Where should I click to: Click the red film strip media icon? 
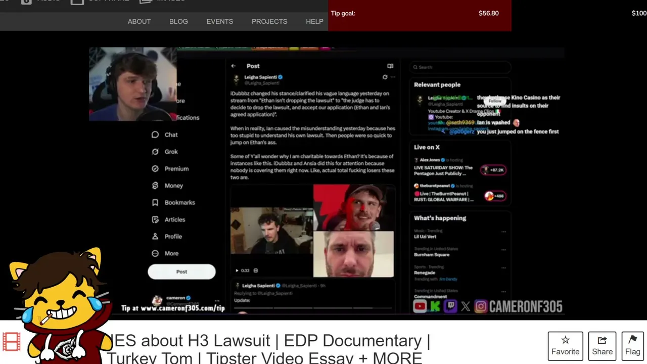point(11,342)
